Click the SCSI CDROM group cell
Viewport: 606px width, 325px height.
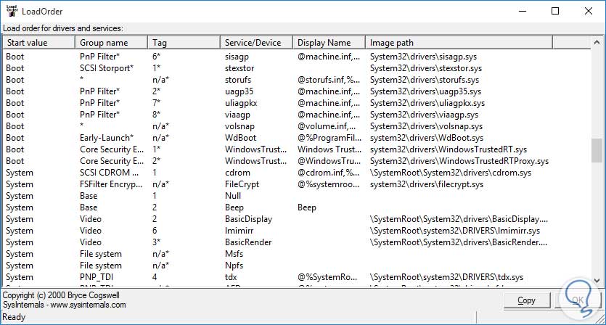coord(110,173)
